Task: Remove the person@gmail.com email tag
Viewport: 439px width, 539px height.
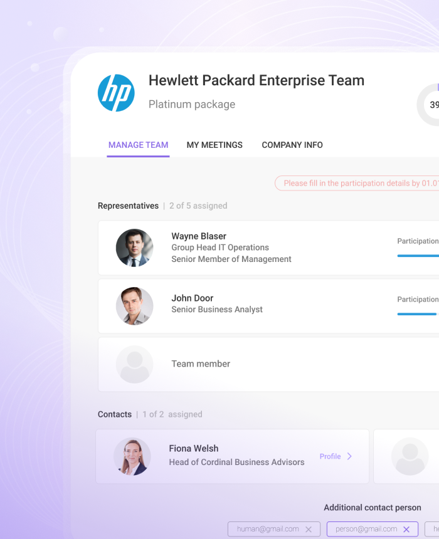Action: tap(406, 530)
